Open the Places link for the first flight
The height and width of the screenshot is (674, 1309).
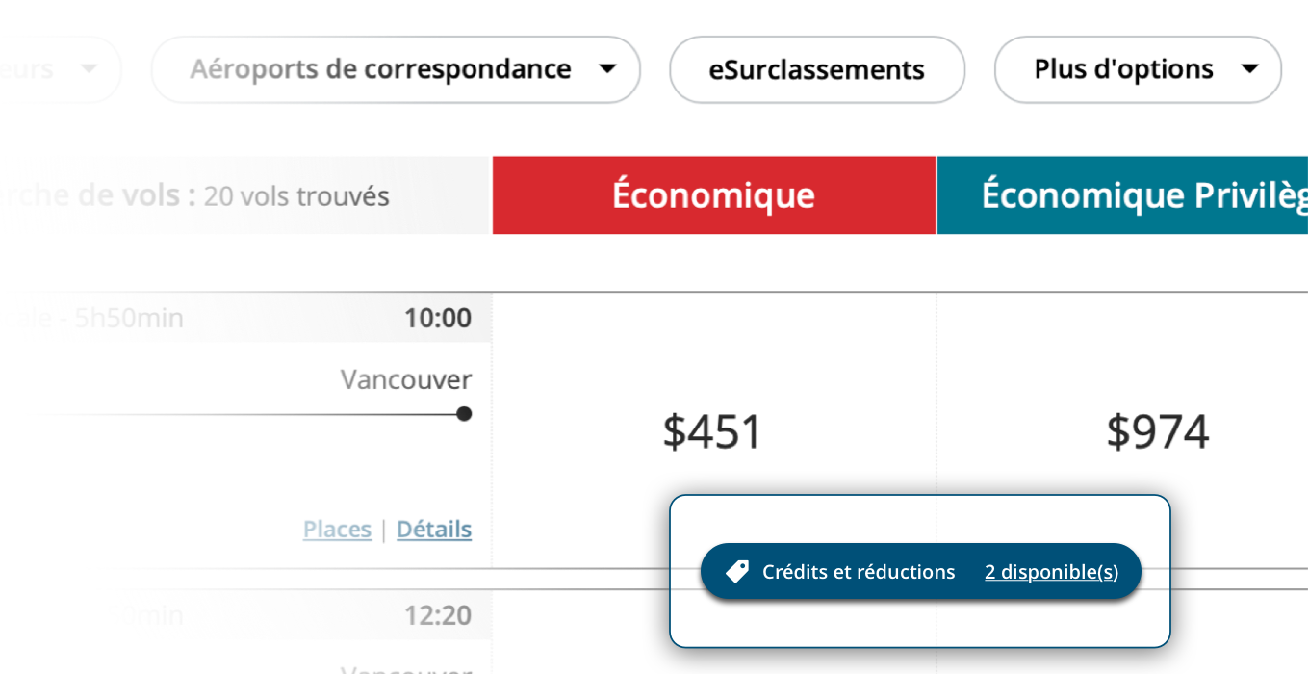click(x=337, y=530)
